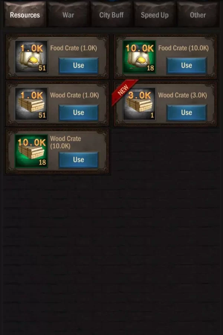Tap the Food Crate (1.0K) sack icon
The width and height of the screenshot is (223, 335).
pyautogui.click(x=31, y=57)
